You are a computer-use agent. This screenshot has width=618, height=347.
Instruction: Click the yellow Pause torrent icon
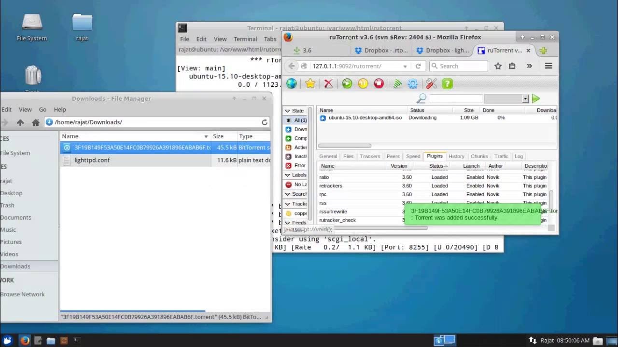pyautogui.click(x=363, y=83)
